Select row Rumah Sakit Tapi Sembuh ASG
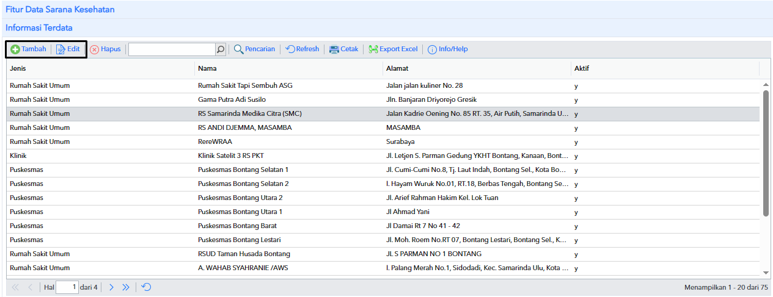 coord(383,85)
